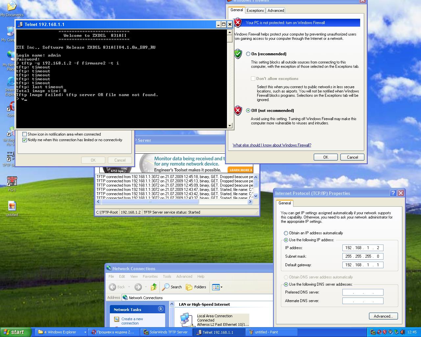Screen dimensions: 421x337
Task: Open the Folders view in Network Connections
Action: pos(189,287)
